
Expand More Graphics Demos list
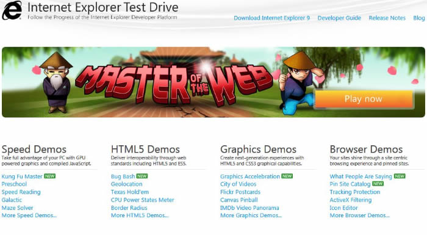click(x=251, y=215)
